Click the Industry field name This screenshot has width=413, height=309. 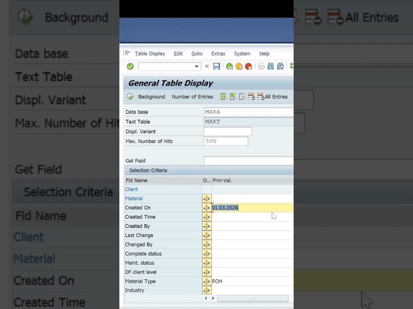[x=135, y=290]
